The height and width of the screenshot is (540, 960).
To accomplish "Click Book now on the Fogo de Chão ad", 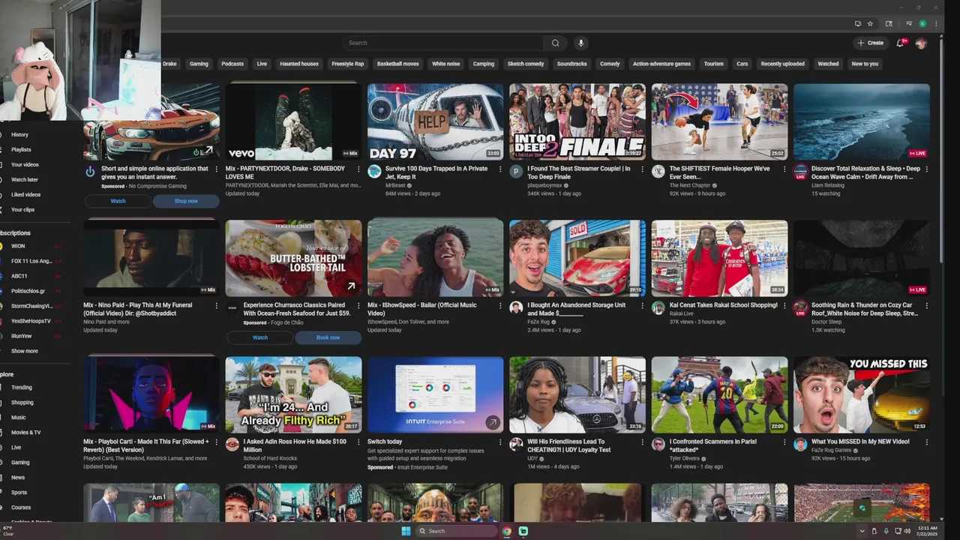I will (x=328, y=337).
